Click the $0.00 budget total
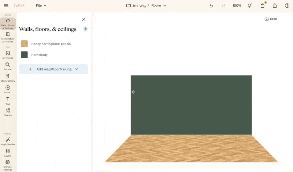This screenshot has height=172, width=293. click(271, 19)
